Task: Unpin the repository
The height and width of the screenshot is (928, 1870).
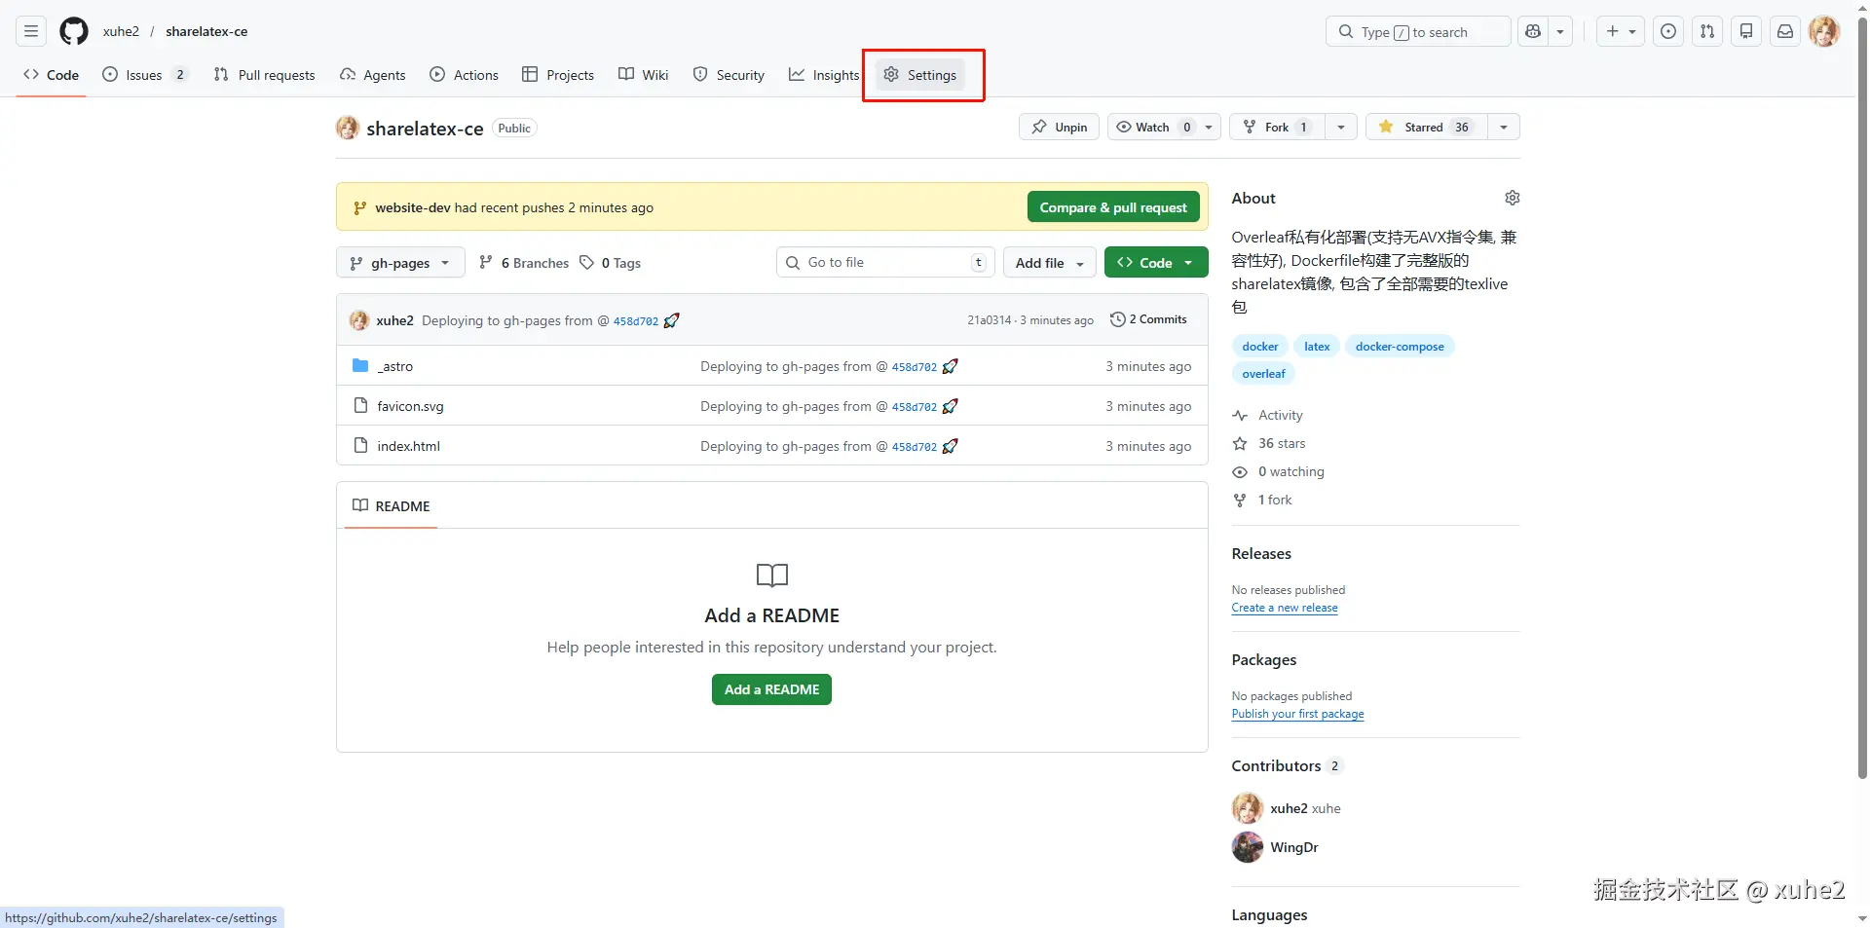Action: [x=1060, y=128]
